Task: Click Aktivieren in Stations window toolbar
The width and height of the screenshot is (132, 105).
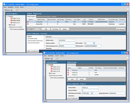Action: tap(7, 10)
